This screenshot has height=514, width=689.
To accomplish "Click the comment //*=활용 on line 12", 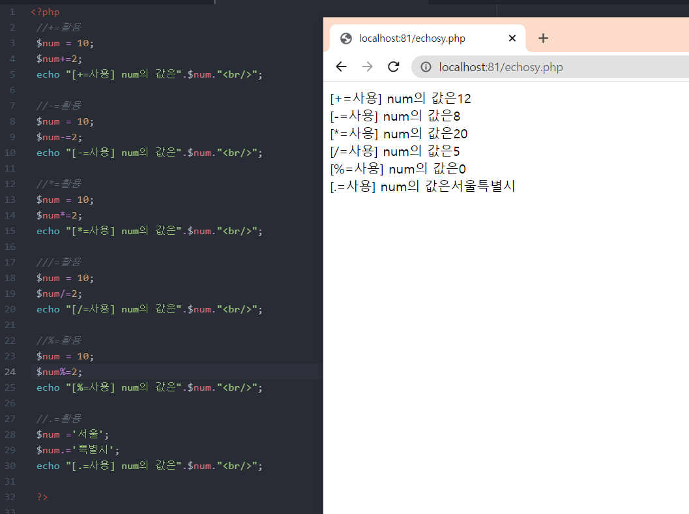I will point(59,184).
